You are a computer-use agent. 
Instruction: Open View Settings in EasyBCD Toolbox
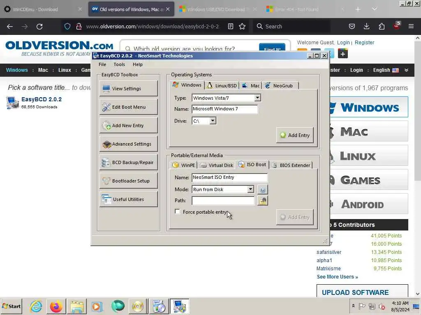point(128,89)
